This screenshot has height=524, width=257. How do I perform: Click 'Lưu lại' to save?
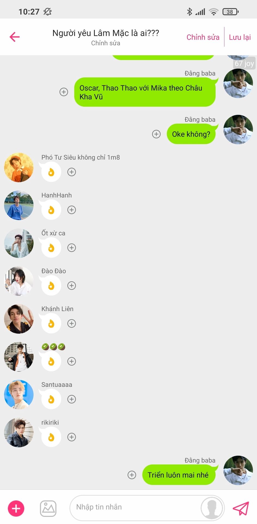click(x=240, y=37)
